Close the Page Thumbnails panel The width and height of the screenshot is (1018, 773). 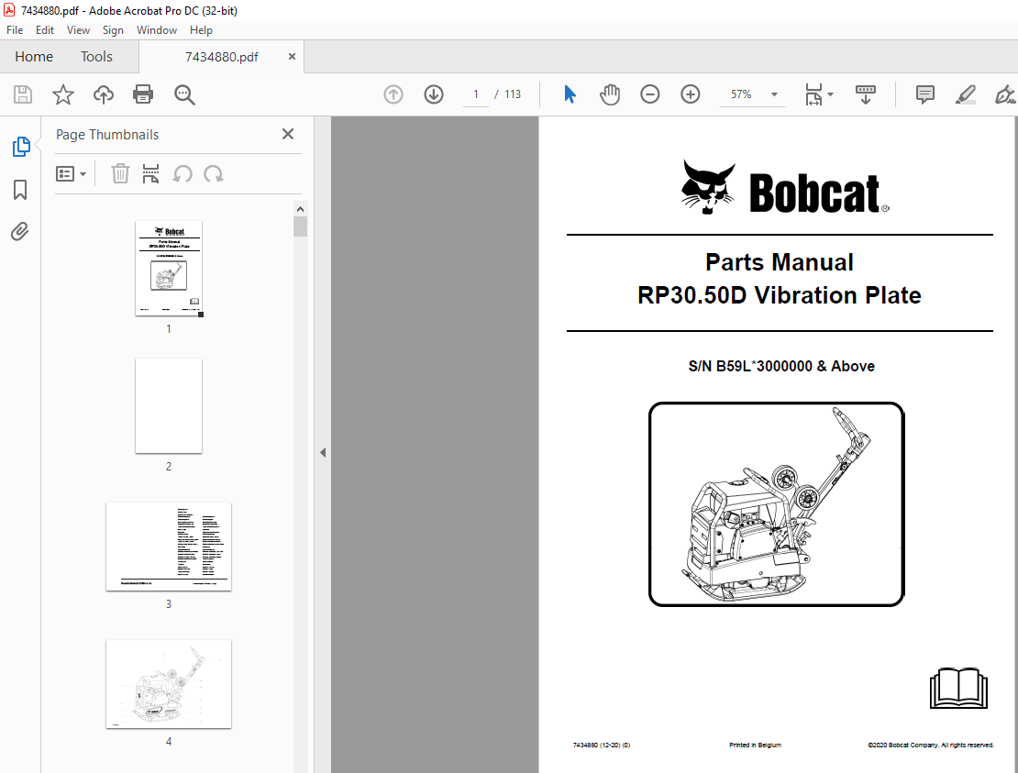tap(288, 134)
